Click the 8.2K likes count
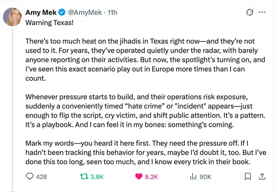The height and width of the screenshot is (192, 277). [x=151, y=176]
